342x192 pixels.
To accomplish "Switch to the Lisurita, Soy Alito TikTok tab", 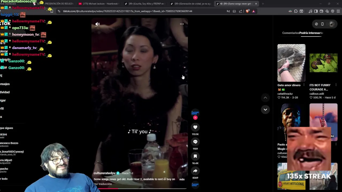I will click(145, 4).
